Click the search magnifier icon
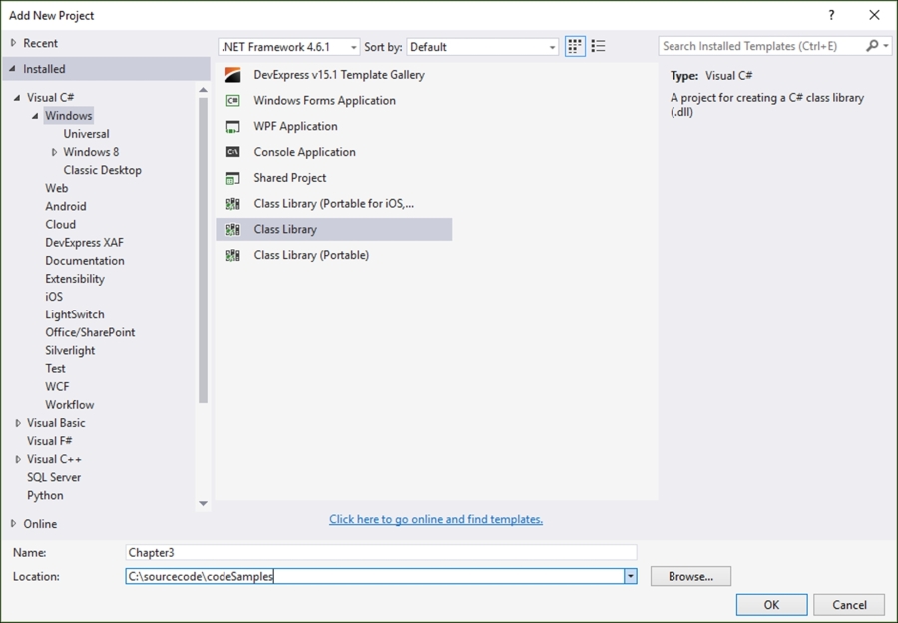This screenshot has height=623, width=898. pyautogui.click(x=872, y=46)
